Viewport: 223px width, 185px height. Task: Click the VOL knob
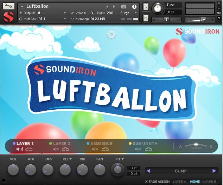pos(13,170)
